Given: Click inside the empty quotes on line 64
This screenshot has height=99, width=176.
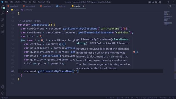Looking at the screenshot, I should coord(75,71).
